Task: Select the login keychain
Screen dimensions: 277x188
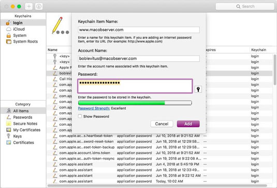Action: 23,23
